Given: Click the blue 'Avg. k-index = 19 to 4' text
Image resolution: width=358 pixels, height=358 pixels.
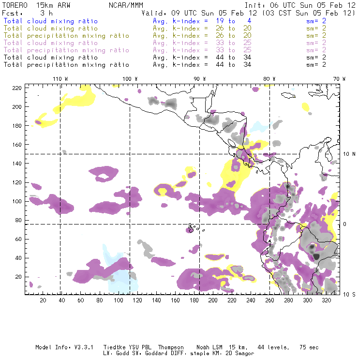Looking at the screenshot, I should [202, 21].
